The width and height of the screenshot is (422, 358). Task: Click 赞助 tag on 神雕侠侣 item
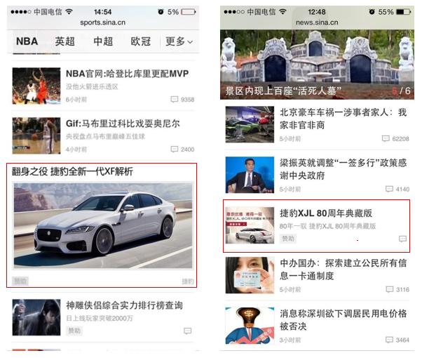(74, 331)
